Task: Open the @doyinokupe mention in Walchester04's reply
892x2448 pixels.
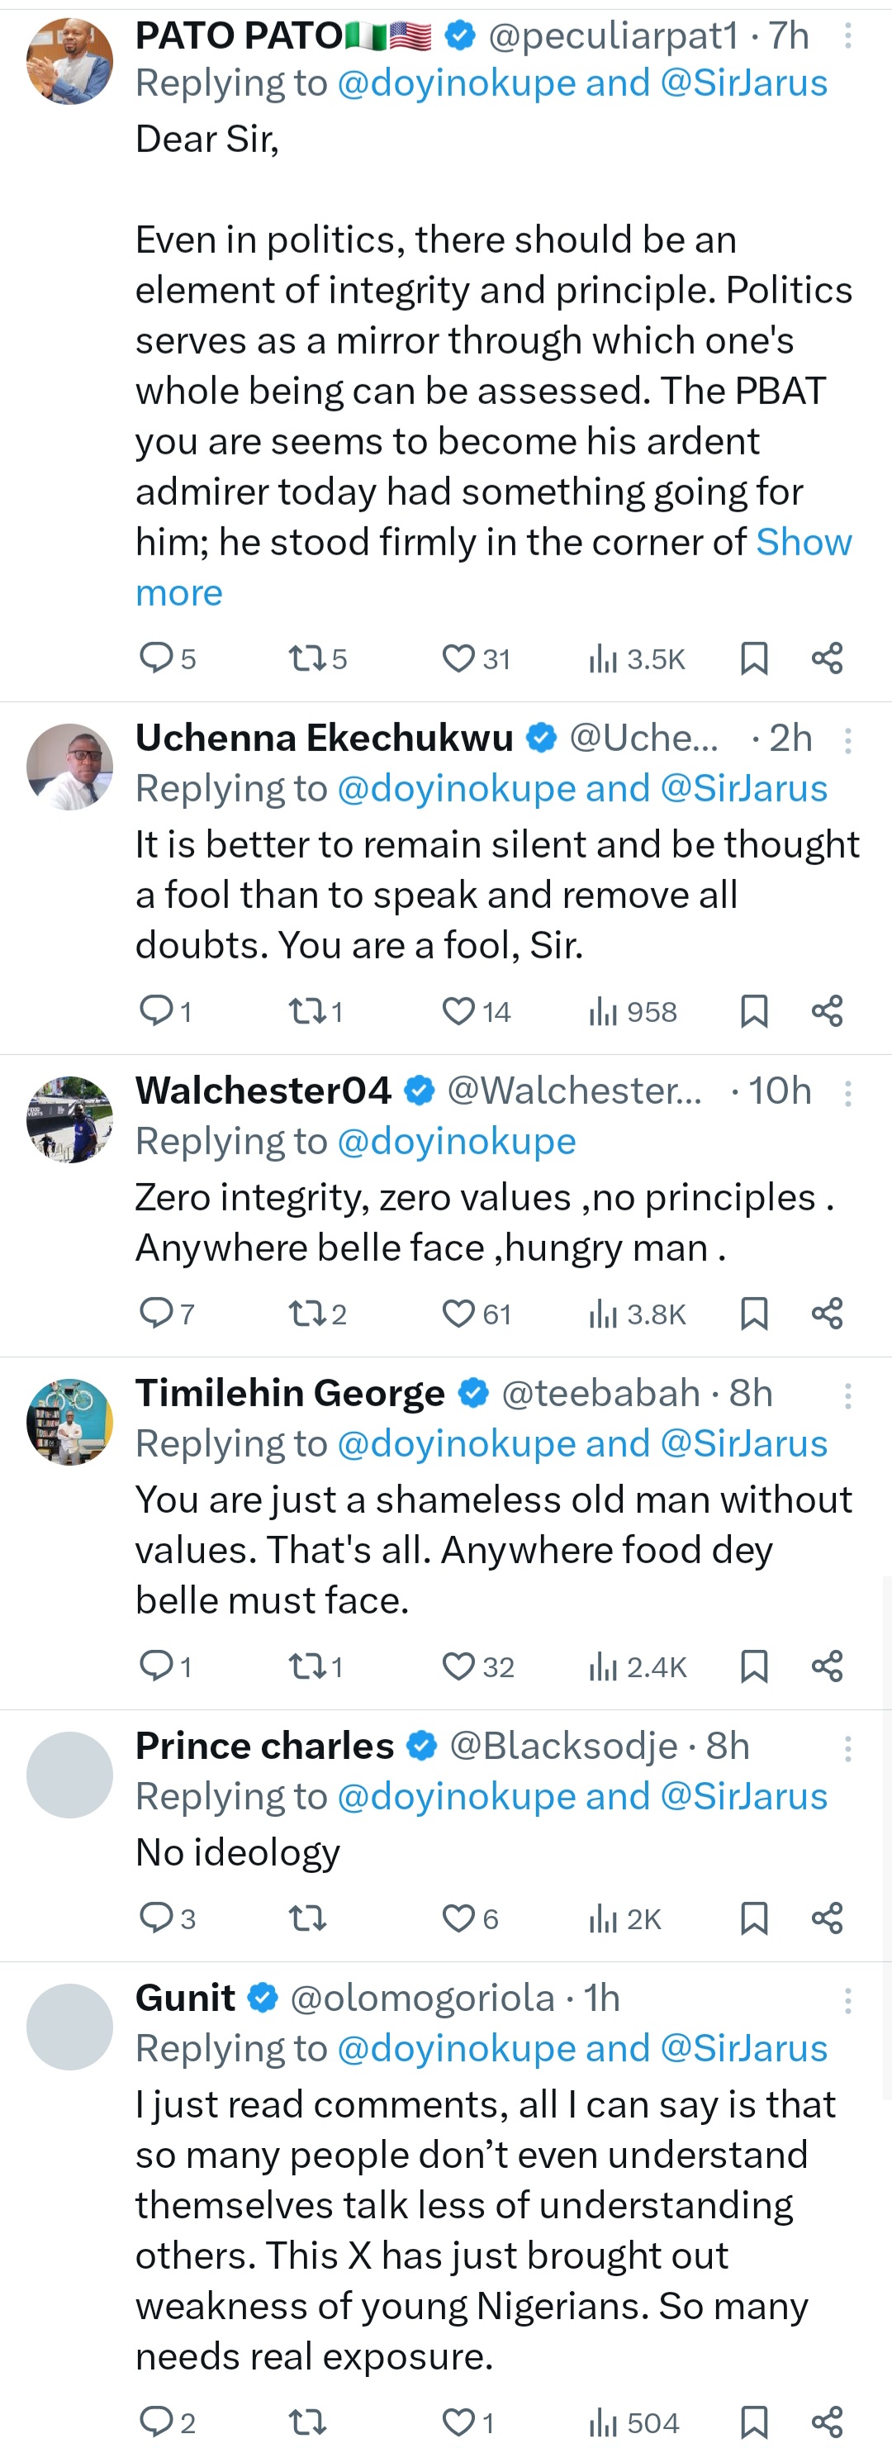Action: coord(457,1141)
